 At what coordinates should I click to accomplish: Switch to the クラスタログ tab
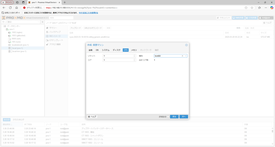pos(19,120)
